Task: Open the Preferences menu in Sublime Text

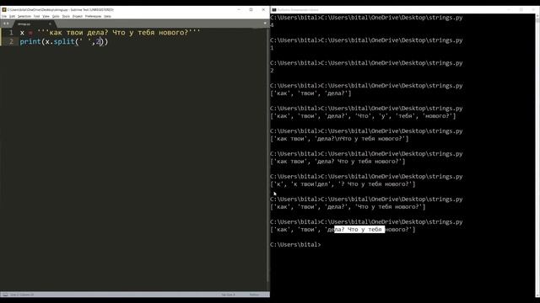Action: (93, 16)
